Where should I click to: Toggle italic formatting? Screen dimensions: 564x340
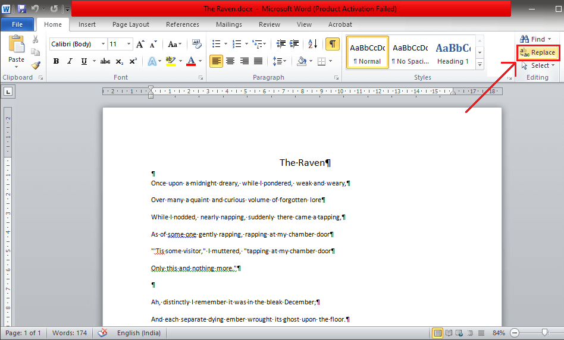point(70,61)
